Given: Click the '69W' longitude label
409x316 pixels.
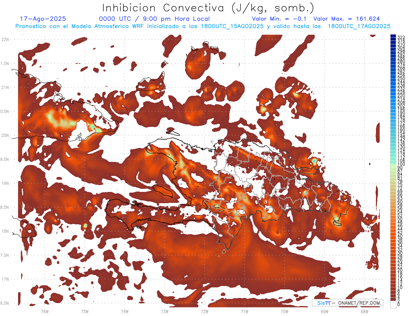Looking at the screenshot, I should point(324,312).
